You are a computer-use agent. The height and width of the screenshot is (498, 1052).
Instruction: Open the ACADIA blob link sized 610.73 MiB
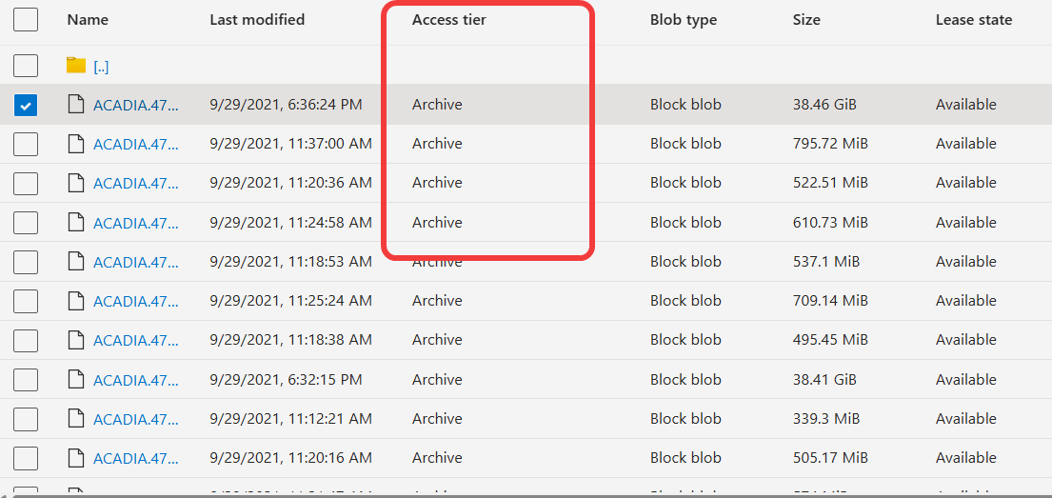tap(135, 223)
